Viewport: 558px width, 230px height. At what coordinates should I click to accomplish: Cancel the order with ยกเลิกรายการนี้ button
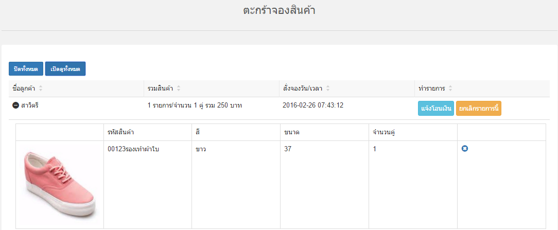coord(478,109)
